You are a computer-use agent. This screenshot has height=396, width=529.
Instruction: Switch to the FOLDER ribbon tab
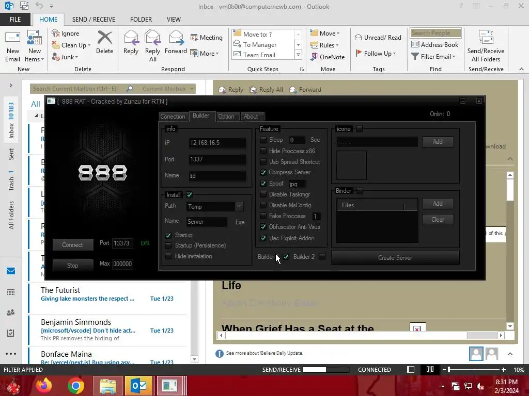tap(141, 19)
